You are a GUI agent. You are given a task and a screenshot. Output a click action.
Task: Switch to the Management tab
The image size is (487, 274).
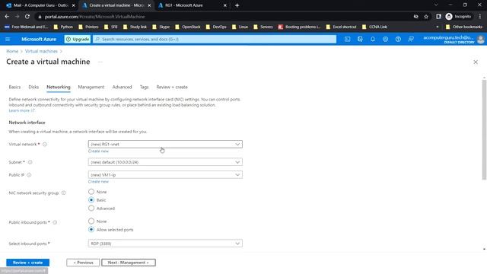pos(91,87)
